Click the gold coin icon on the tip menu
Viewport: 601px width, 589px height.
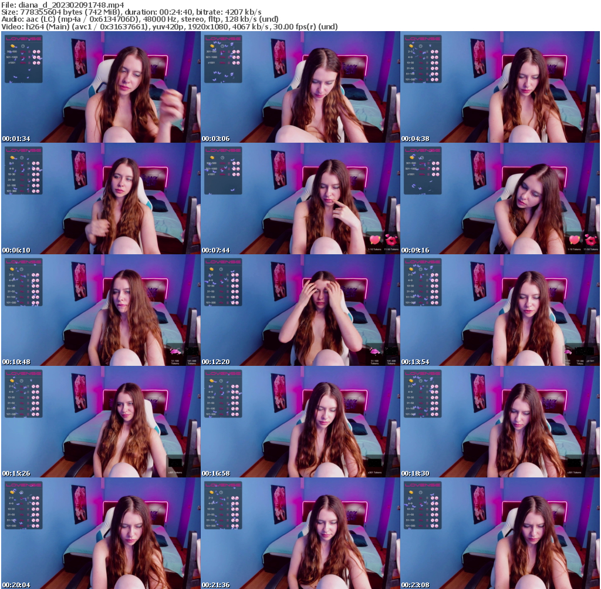click(x=12, y=46)
